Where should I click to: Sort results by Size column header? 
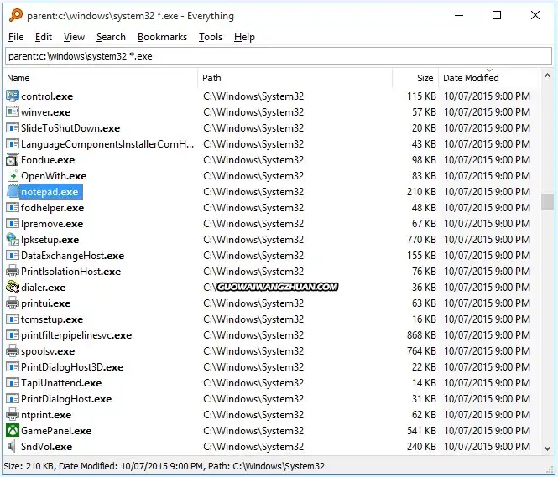[x=415, y=78]
